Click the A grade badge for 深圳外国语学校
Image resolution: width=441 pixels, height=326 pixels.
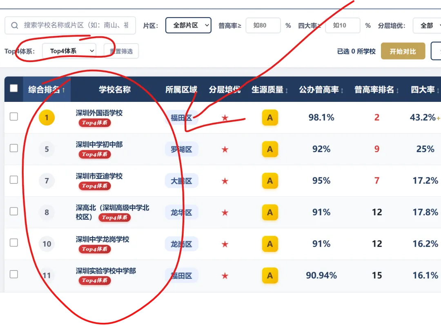tap(270, 118)
